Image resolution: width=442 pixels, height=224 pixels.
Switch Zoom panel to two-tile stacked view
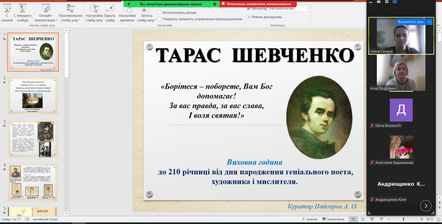click(x=387, y=2)
